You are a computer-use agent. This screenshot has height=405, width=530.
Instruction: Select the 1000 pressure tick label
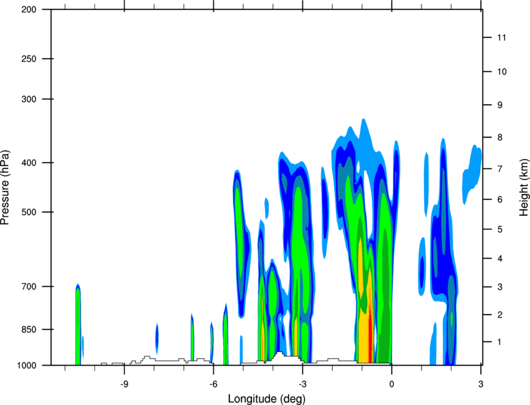26,366
